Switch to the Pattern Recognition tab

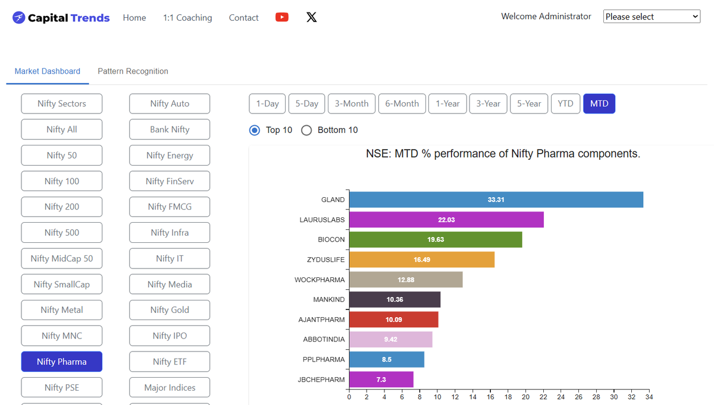[x=133, y=71]
